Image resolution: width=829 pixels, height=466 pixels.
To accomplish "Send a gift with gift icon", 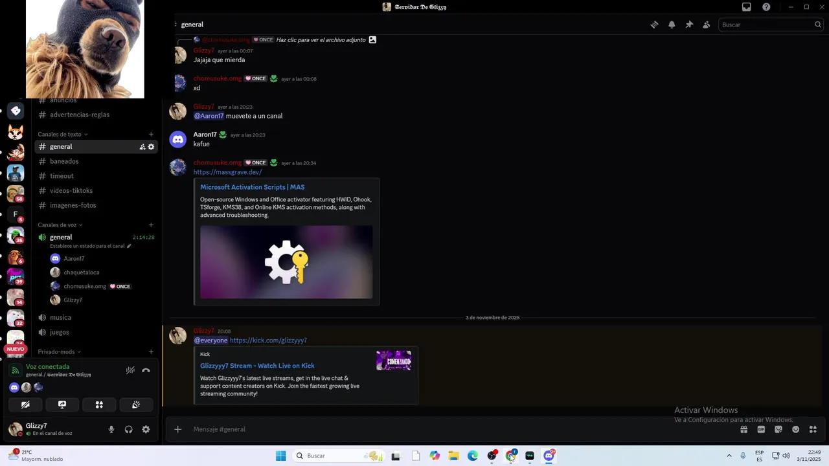I will click(744, 429).
